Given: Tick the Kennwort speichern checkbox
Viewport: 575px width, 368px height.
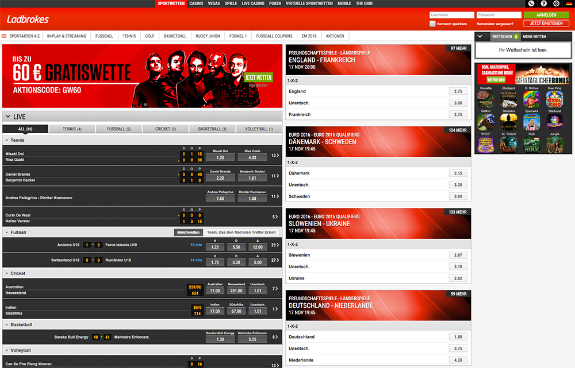Looking at the screenshot, I should click(432, 24).
